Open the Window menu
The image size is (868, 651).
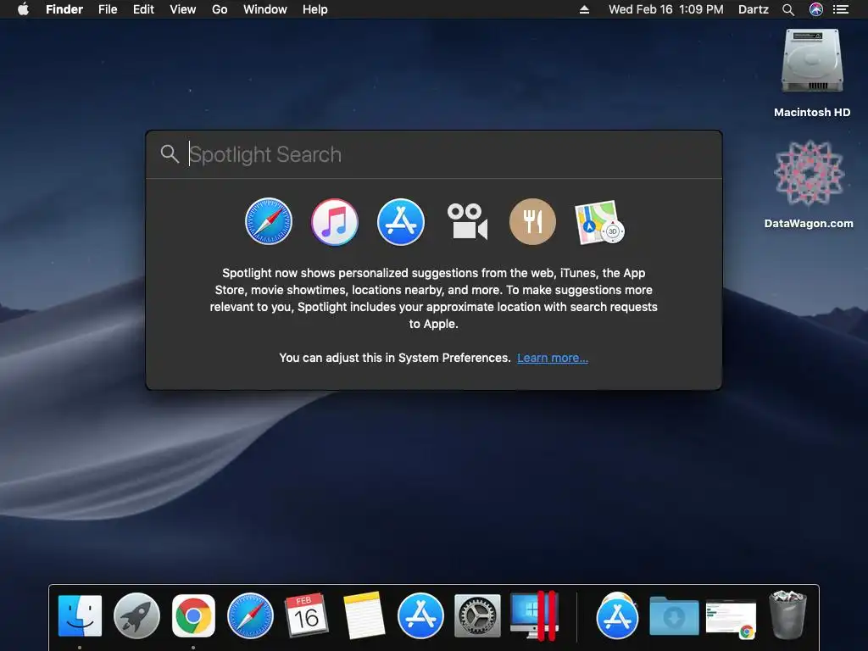pyautogui.click(x=265, y=9)
